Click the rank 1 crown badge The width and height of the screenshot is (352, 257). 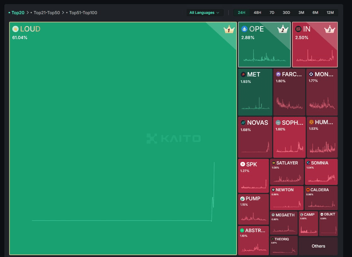tap(229, 29)
